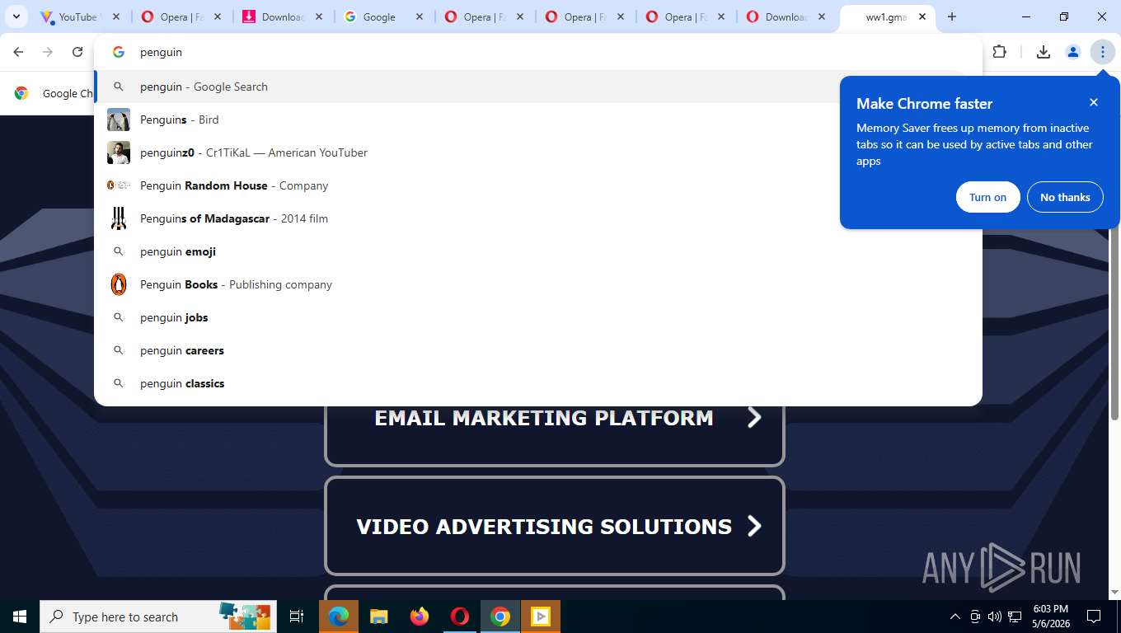Switch to the first Download tab
Screen dimensions: 1121x633
click(x=283, y=16)
